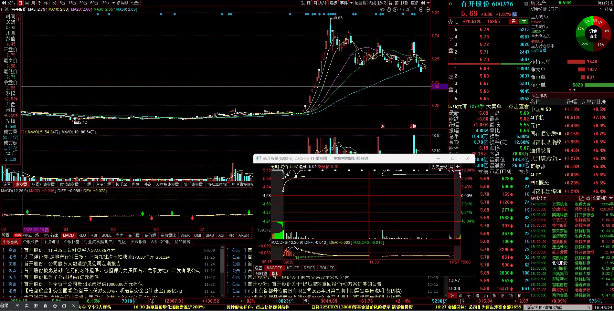Expand the 全部A股 filter dropdown
The height and width of the screenshot is (311, 614).
[603, 198]
